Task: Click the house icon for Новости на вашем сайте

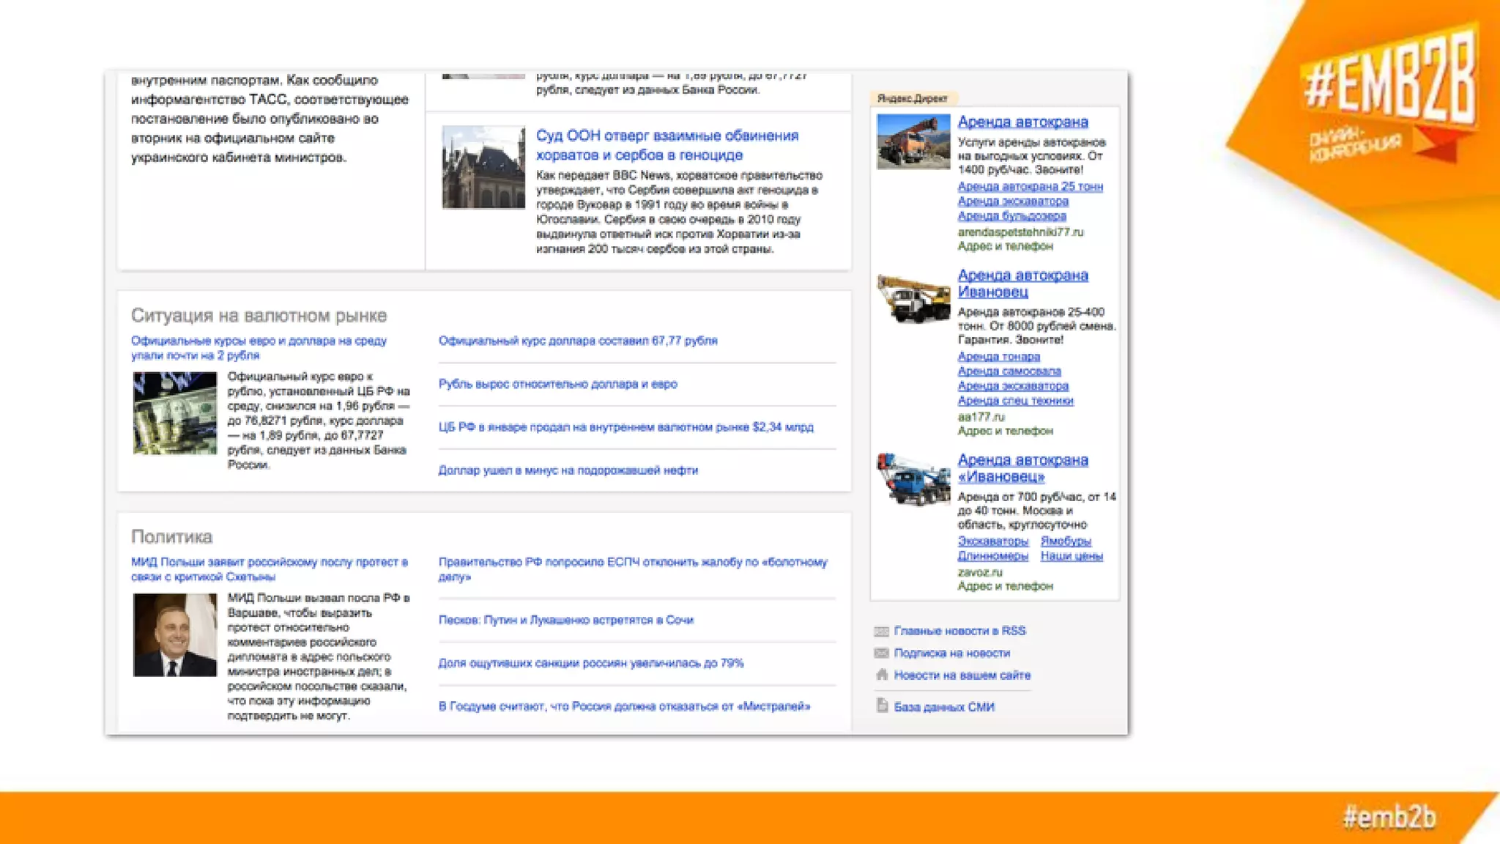Action: 881,675
